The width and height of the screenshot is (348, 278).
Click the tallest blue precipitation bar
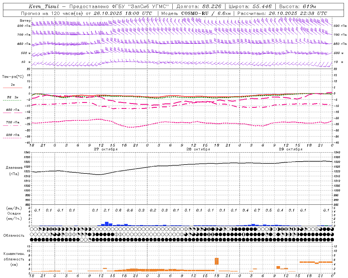107,224
